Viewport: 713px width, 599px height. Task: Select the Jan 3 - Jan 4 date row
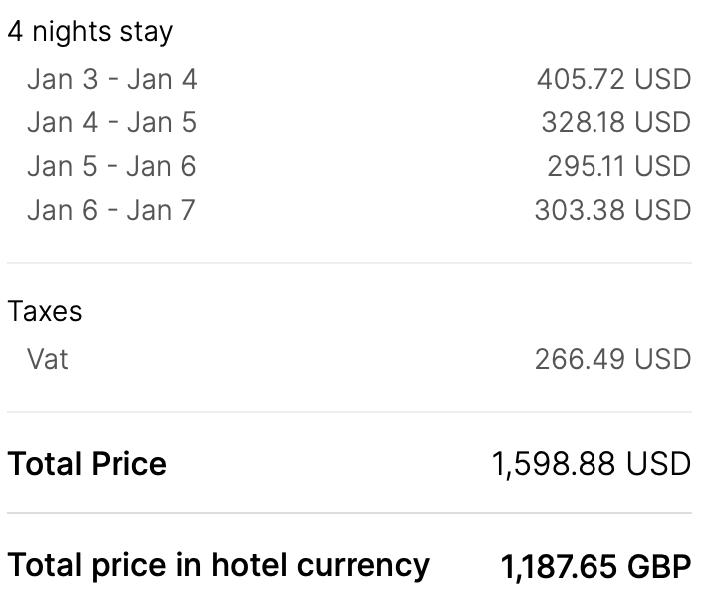tap(113, 79)
